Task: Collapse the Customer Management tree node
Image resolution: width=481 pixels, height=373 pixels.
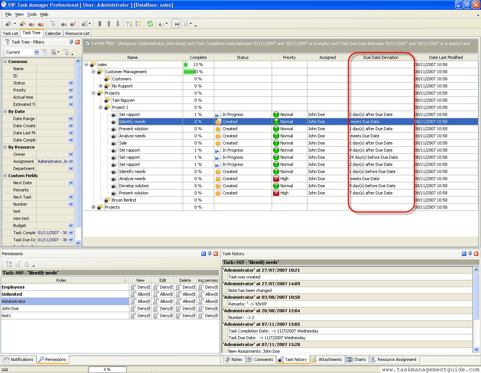Action: click(x=94, y=72)
